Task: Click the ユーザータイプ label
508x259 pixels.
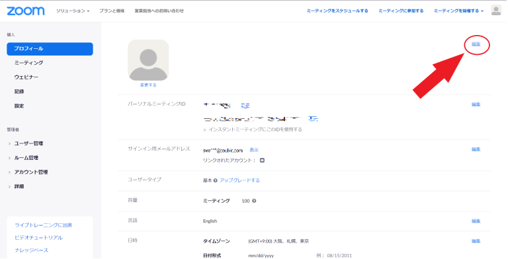Action: pyautogui.click(x=144, y=179)
